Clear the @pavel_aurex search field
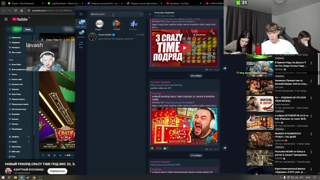The width and height of the screenshot is (320, 180). (141, 14)
